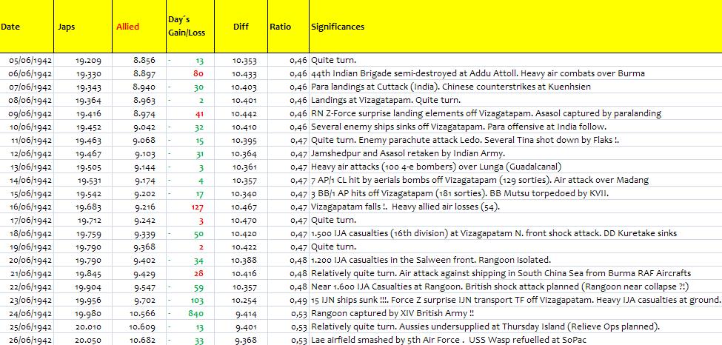Screen dimensions: 722x345
Task: Select date cell 24/06/1942
Action: click(x=27, y=314)
